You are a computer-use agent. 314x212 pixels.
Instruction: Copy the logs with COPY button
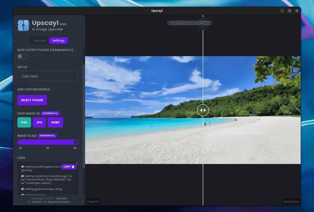click(x=69, y=167)
